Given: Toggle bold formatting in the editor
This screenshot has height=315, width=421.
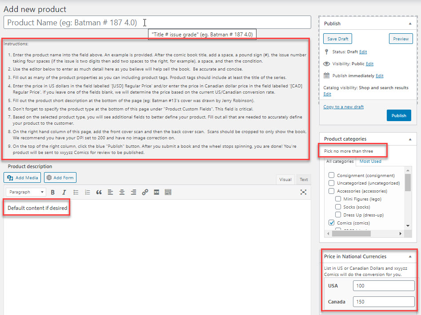Looking at the screenshot, I should (52, 192).
